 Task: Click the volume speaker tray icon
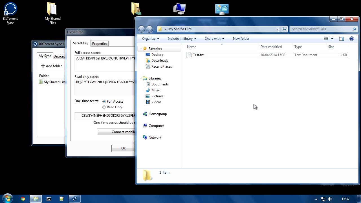330,199
